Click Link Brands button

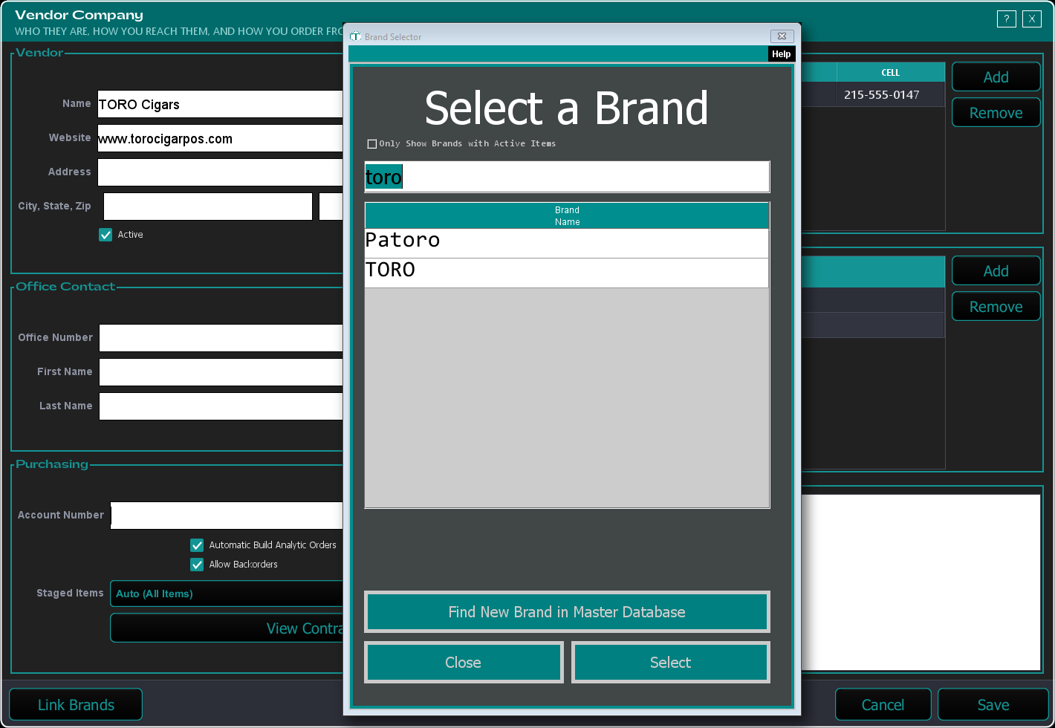76,705
